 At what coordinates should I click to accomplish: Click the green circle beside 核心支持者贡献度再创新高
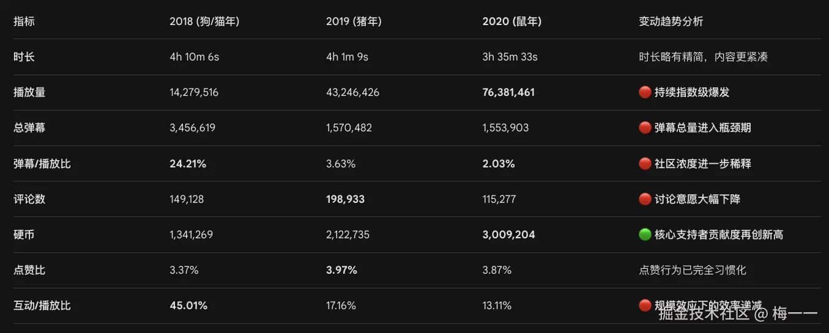[x=645, y=235]
